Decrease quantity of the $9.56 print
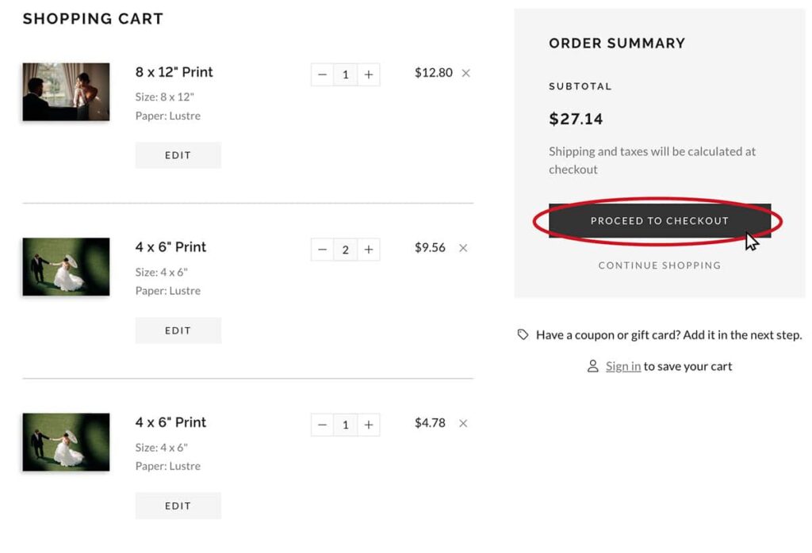Viewport: 812px width, 553px height. (x=322, y=250)
